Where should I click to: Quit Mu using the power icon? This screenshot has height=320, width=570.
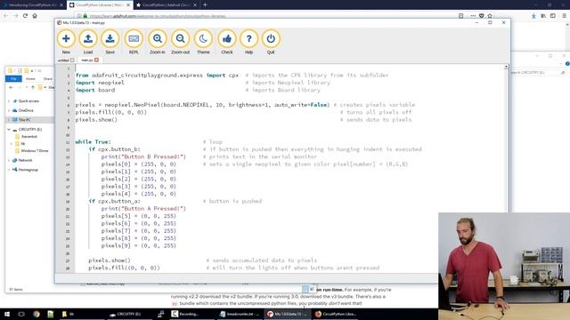(x=271, y=39)
